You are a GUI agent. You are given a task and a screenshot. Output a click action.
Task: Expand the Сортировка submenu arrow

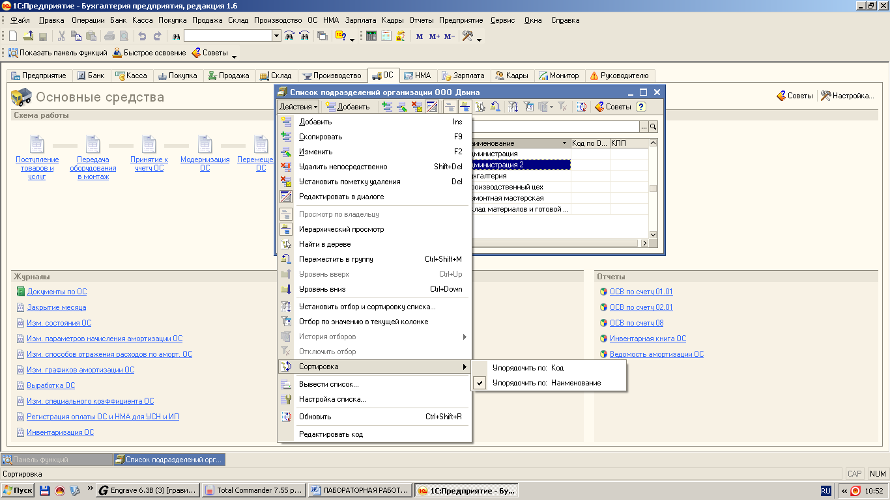click(x=465, y=367)
